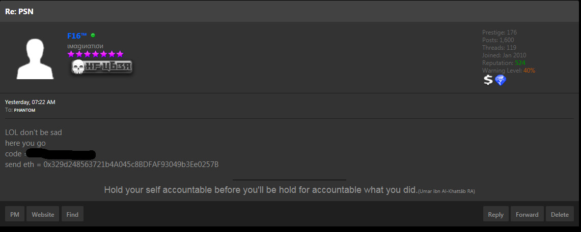
Task: Click the PM button
Action: (15, 214)
